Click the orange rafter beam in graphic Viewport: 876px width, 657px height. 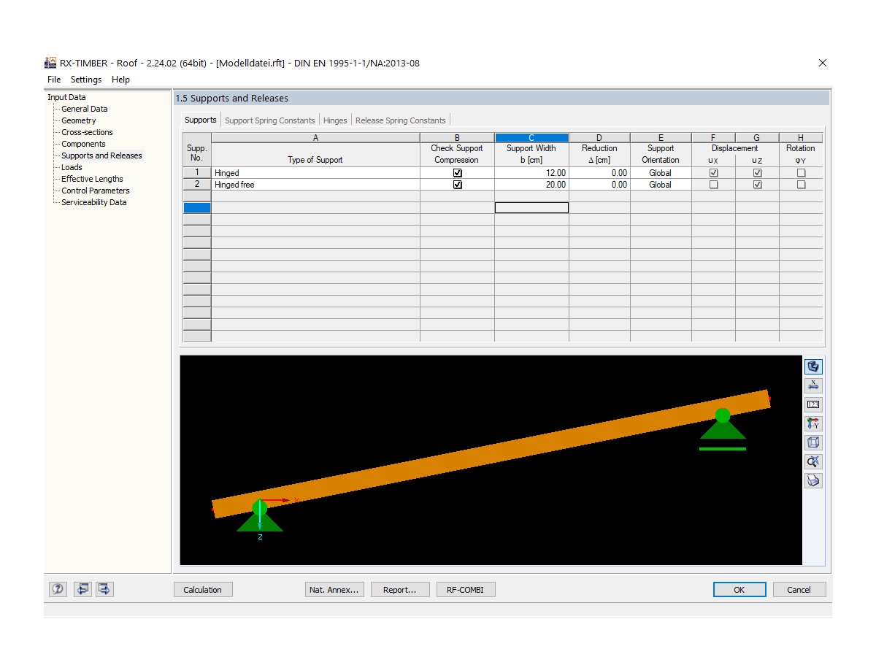(x=491, y=453)
